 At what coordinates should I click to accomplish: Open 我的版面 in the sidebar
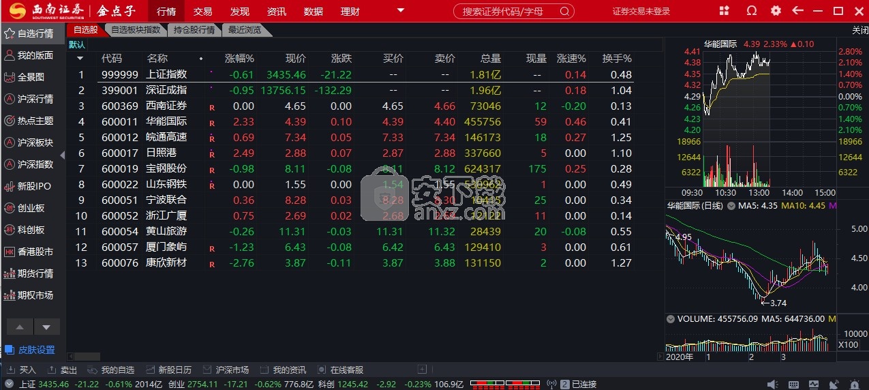click(x=34, y=55)
